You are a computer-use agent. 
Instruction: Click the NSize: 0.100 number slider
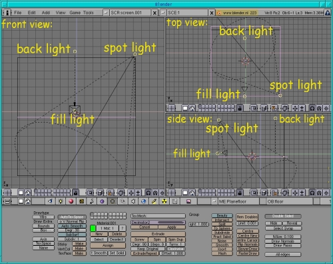click(x=283, y=237)
